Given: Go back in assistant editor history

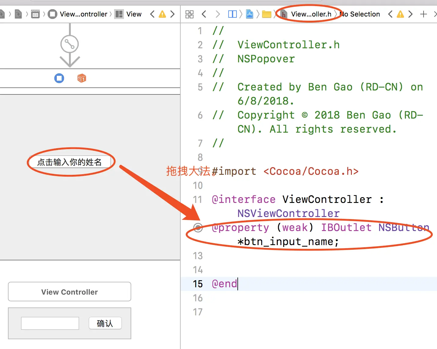Looking at the screenshot, I should coord(204,14).
